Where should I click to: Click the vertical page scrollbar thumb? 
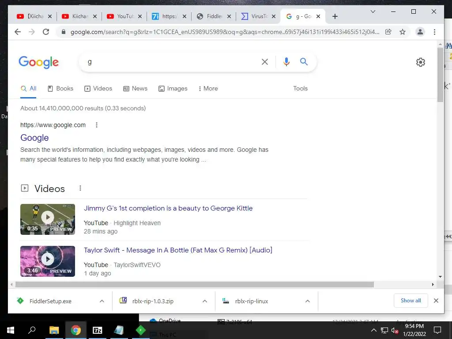click(440, 74)
